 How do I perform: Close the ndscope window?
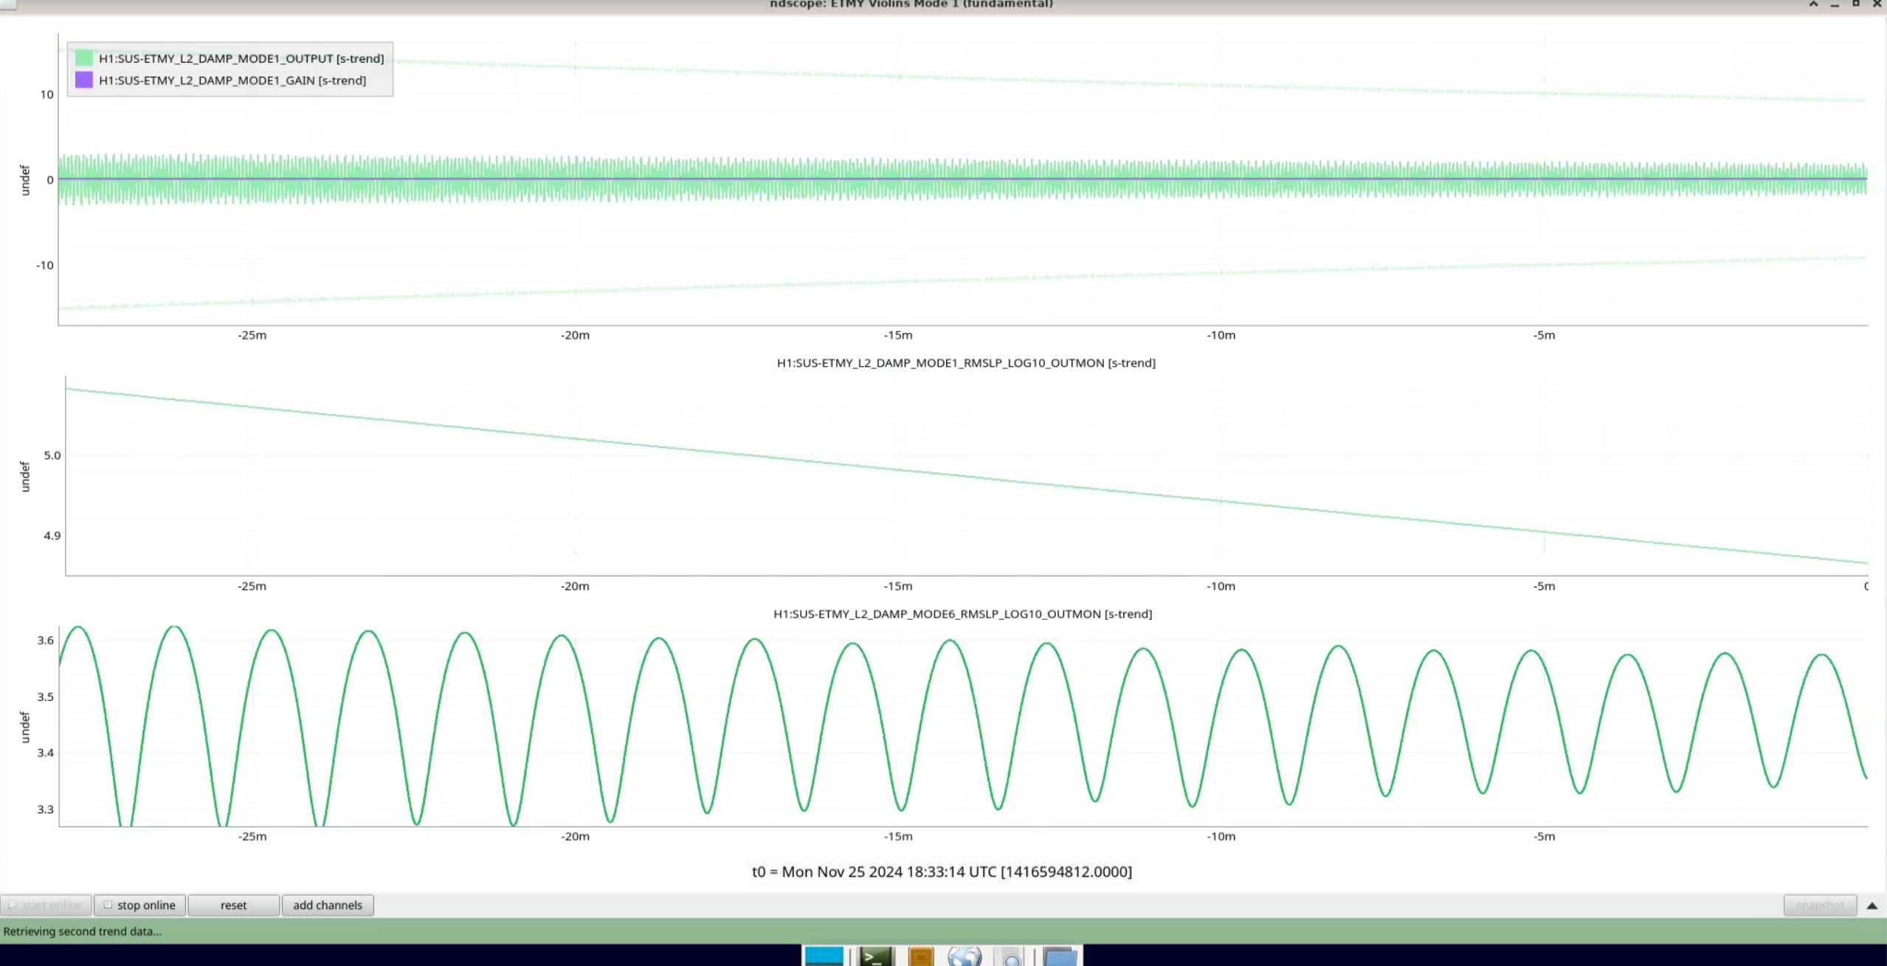tap(1877, 4)
